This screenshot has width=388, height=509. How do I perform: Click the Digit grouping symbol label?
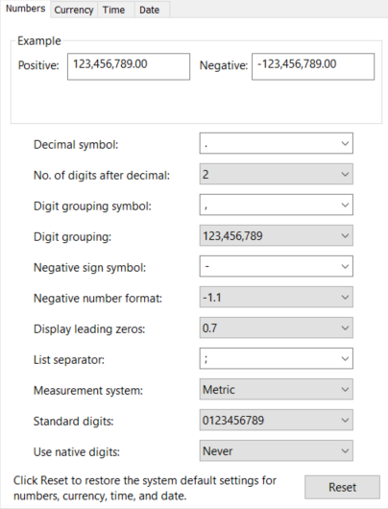coord(92,206)
